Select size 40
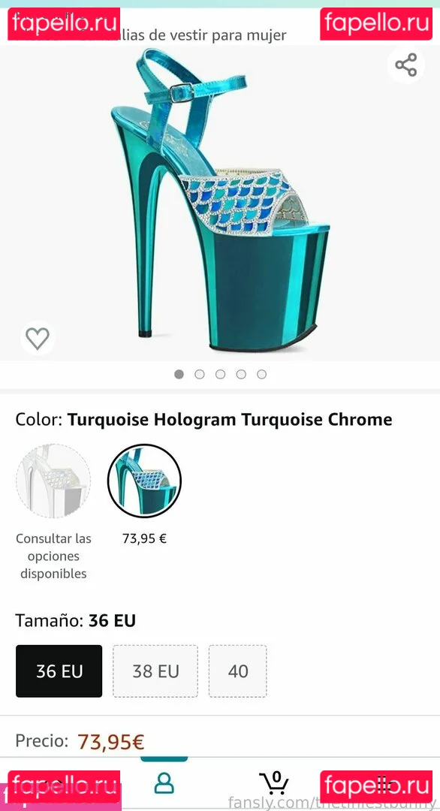Screen dimensions: 440x811 coord(238,671)
